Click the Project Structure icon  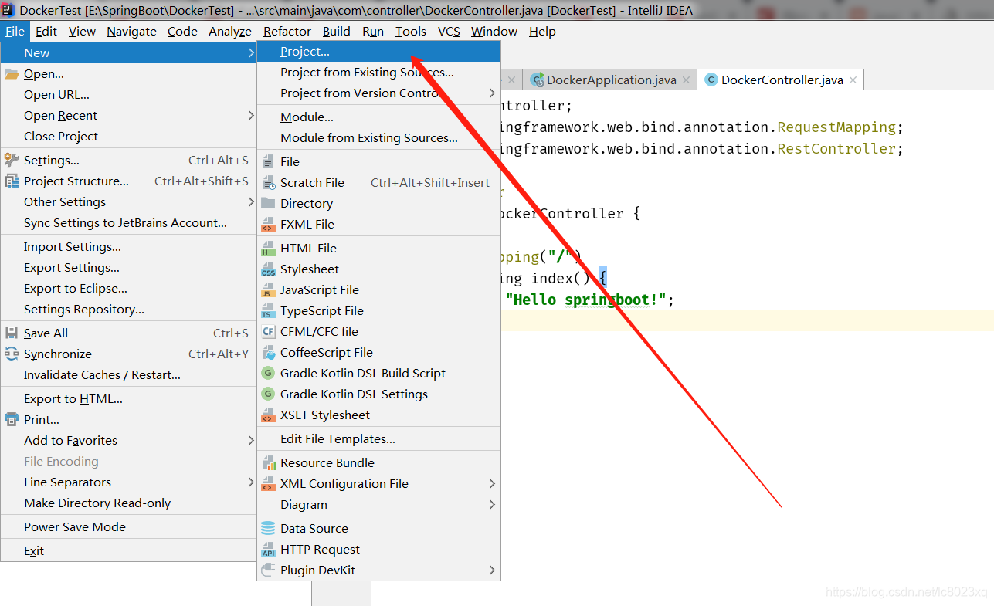(12, 181)
